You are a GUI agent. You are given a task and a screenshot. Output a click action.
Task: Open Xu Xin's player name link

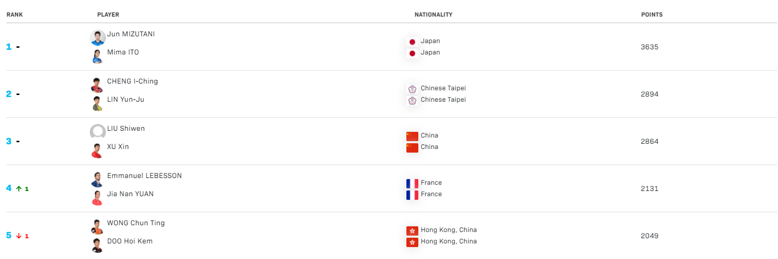(118, 146)
